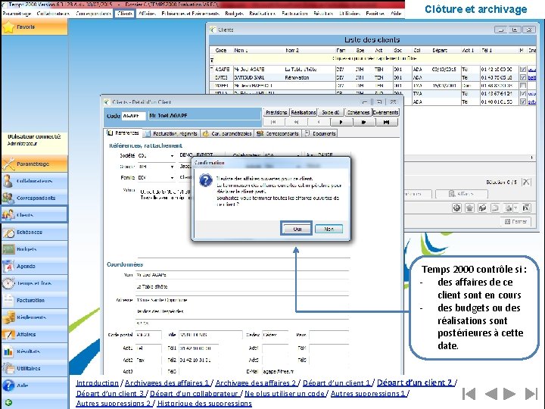Image resolution: width=545 pixels, height=409 pixels.
Task: Skip forward several records in client detail
Action: tap(363, 122)
